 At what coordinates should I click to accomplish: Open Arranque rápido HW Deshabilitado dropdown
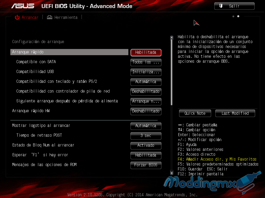pos(146,111)
